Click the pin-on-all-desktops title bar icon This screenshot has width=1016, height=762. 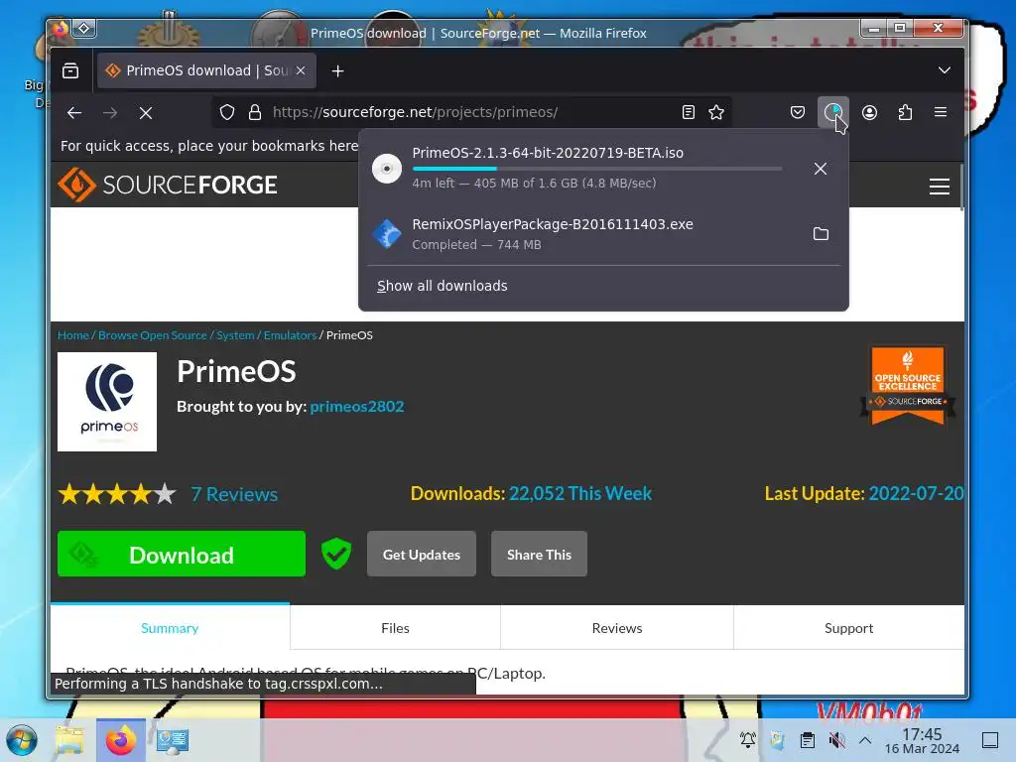pos(84,29)
